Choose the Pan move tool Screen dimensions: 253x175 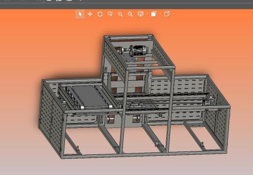(90, 14)
